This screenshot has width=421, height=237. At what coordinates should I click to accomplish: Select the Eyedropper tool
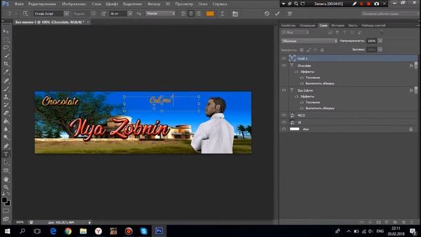pos(6,72)
